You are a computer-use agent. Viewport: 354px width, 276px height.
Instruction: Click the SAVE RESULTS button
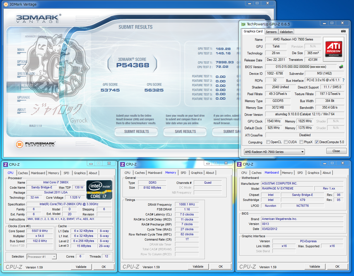click(185, 131)
